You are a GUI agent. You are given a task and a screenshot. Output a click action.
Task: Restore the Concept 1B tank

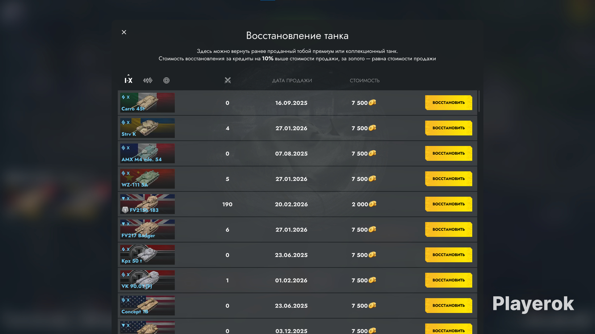[x=448, y=306]
